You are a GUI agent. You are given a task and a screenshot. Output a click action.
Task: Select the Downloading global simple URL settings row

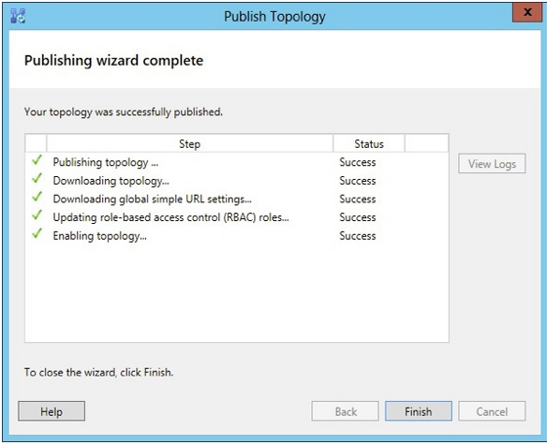237,199
